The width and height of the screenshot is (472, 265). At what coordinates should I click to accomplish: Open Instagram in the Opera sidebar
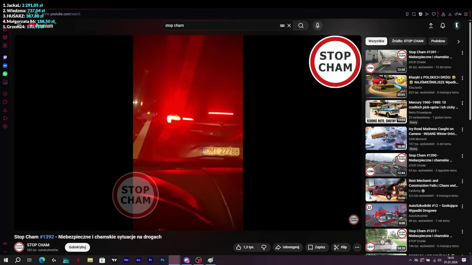[x=5, y=82]
